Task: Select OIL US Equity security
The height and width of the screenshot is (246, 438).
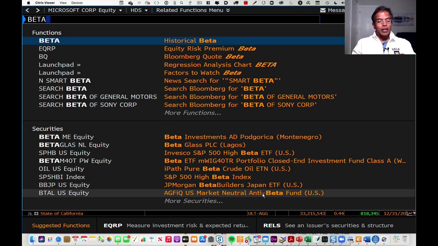Action: tap(219, 169)
